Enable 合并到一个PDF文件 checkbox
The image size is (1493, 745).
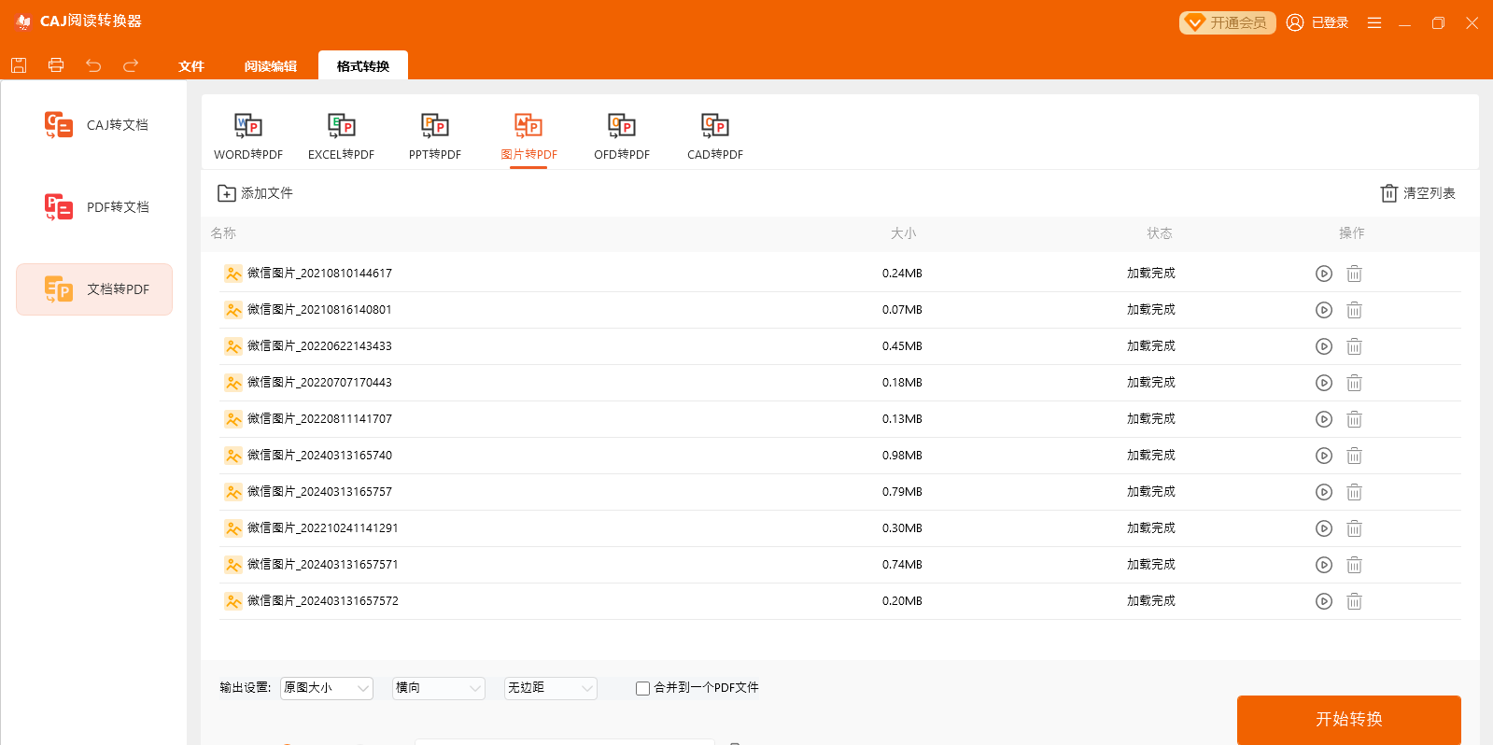click(x=642, y=688)
